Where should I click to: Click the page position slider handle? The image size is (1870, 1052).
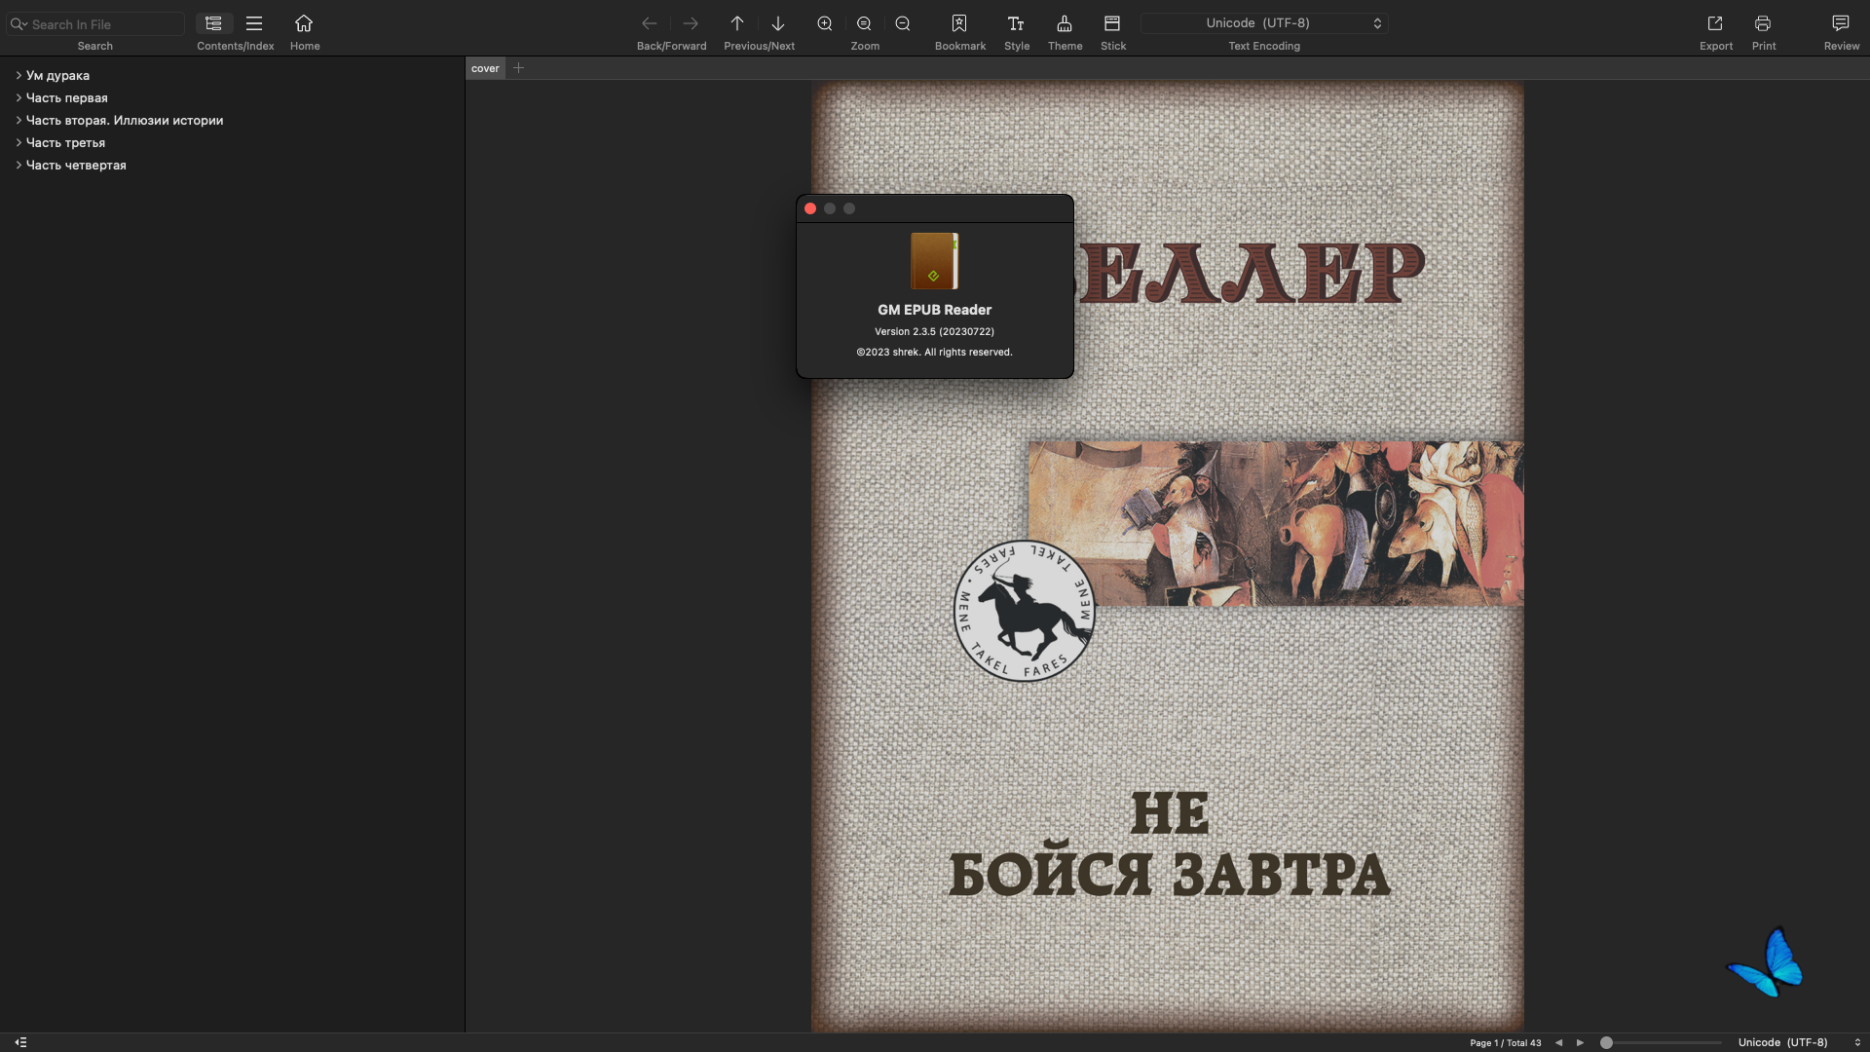[1607, 1042]
